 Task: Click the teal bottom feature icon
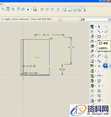click(92, 101)
